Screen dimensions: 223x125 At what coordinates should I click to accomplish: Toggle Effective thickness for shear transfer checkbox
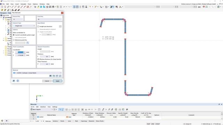38,59
